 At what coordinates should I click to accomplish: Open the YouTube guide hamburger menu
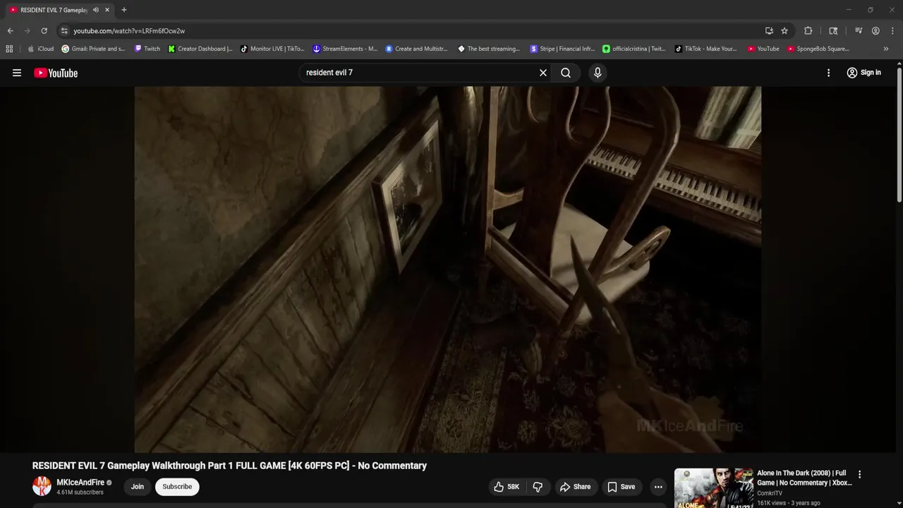(17, 73)
